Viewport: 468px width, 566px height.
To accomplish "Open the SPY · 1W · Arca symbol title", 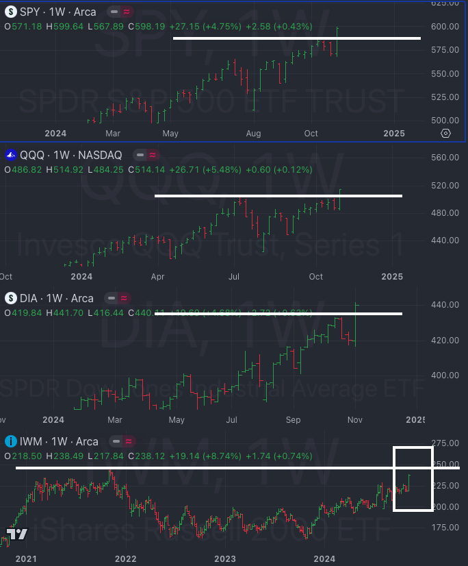I will [x=57, y=12].
